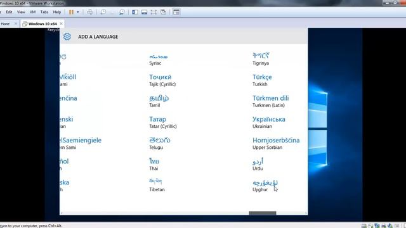Select Tajik (Cyrillic) language tile

[162, 80]
